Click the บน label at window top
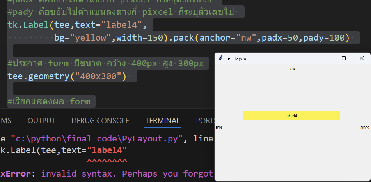The height and width of the screenshot is (182, 371). [x=292, y=69]
